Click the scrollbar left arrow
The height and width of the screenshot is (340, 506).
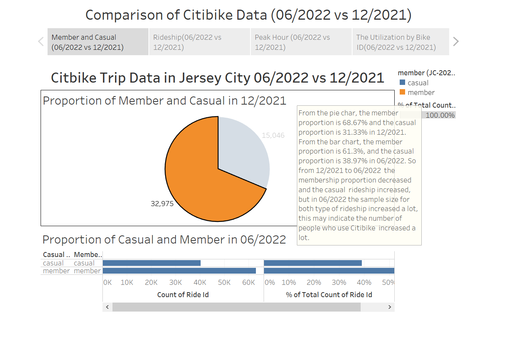pos(107,307)
